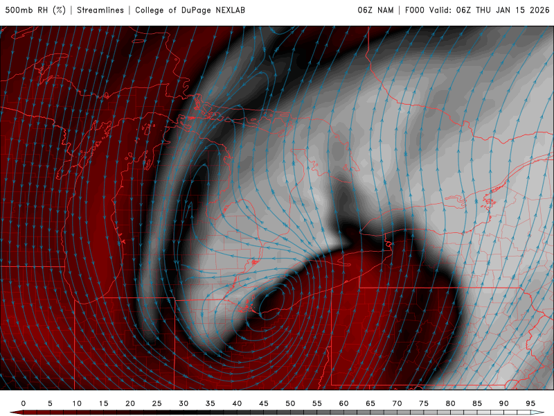Click the colorbar label "70"

tap(397, 404)
